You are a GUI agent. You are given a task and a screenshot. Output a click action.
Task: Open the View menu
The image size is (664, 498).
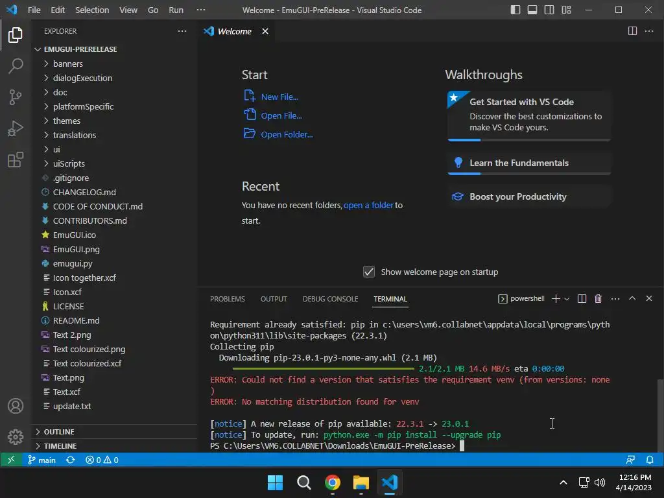[128, 10]
